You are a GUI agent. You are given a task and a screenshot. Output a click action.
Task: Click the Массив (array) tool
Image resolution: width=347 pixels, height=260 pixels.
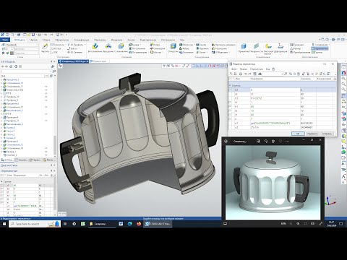155,52
